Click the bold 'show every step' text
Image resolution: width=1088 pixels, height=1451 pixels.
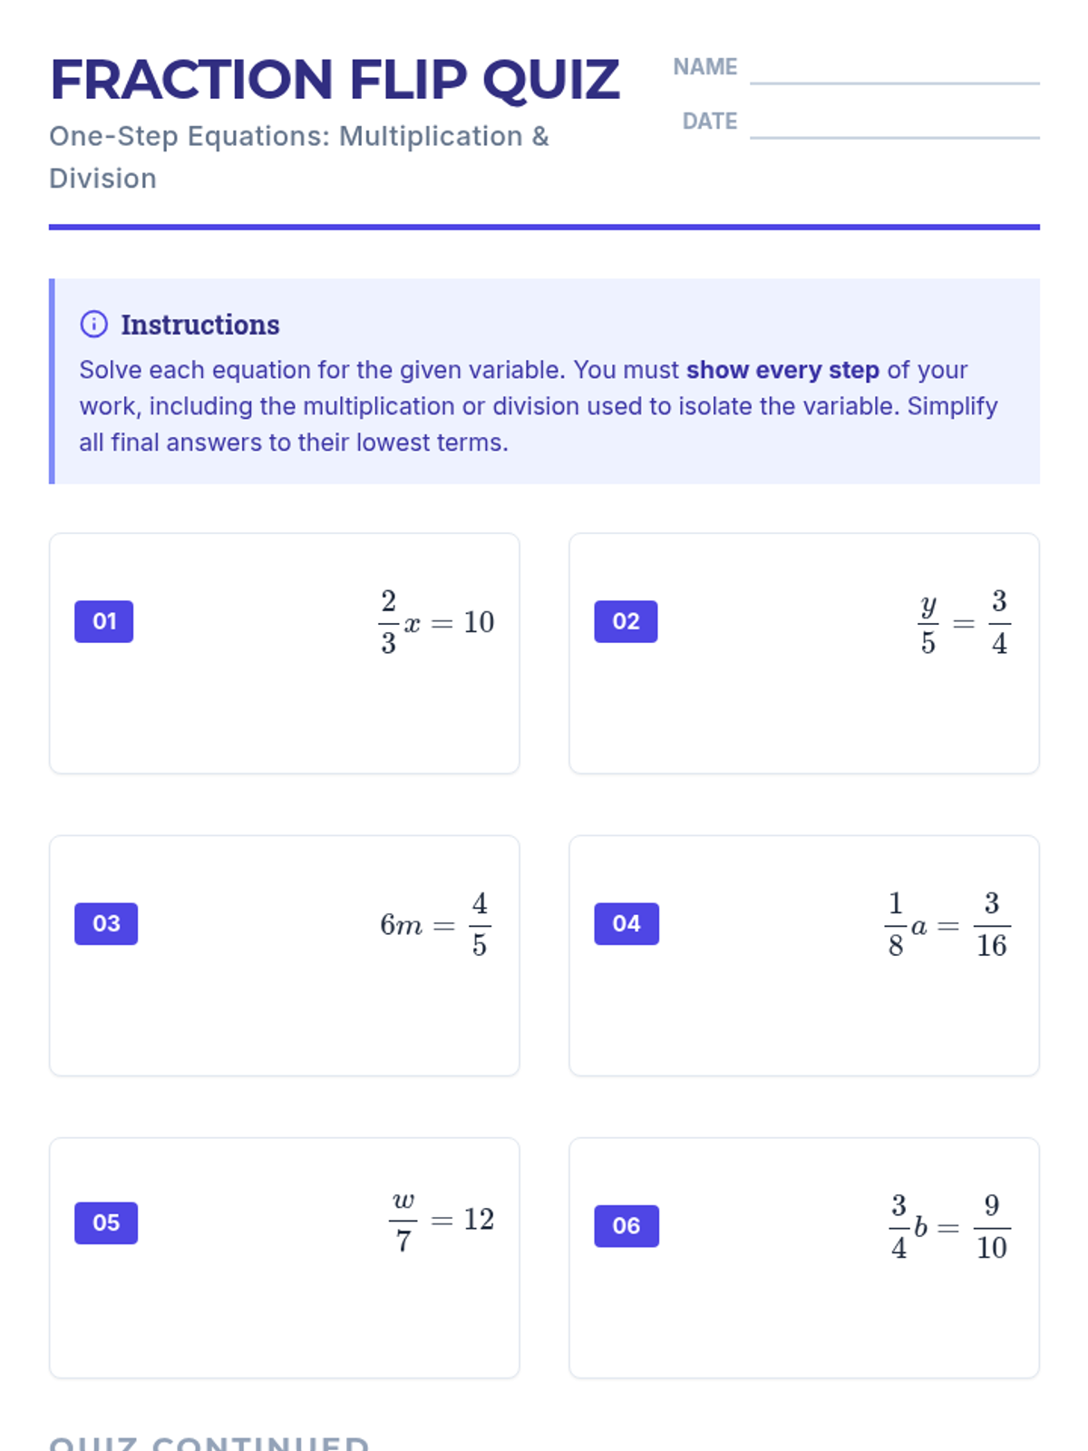point(782,370)
